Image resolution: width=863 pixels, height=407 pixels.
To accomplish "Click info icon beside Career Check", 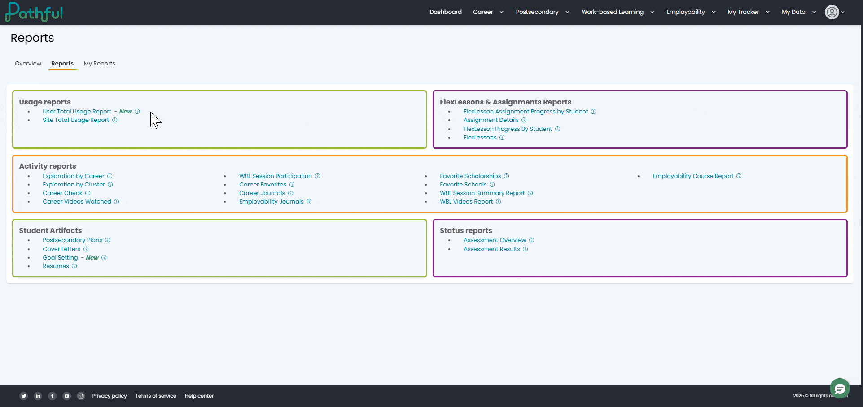I will (x=88, y=193).
